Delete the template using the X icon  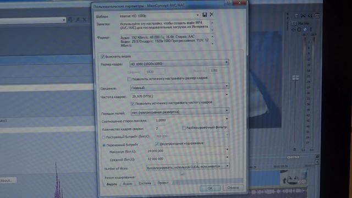211,15
